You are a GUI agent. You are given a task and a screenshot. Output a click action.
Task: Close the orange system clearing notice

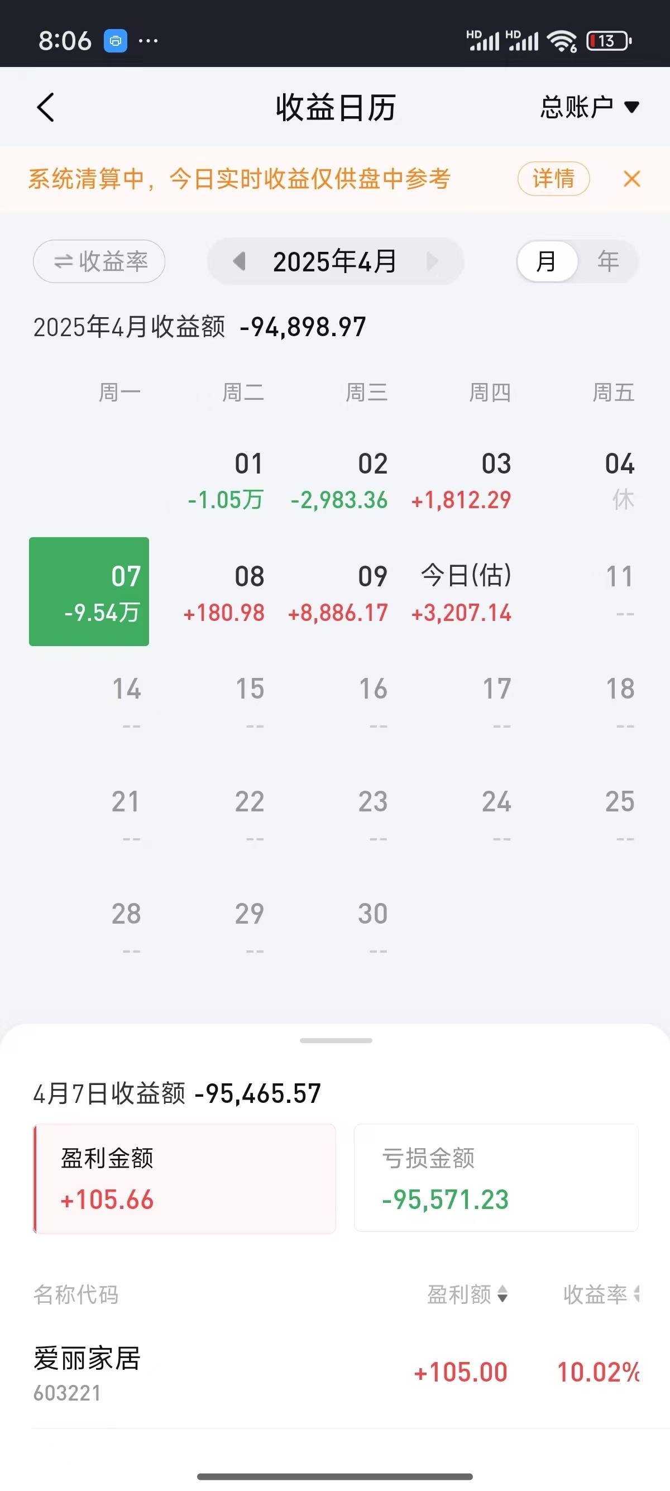click(x=632, y=179)
